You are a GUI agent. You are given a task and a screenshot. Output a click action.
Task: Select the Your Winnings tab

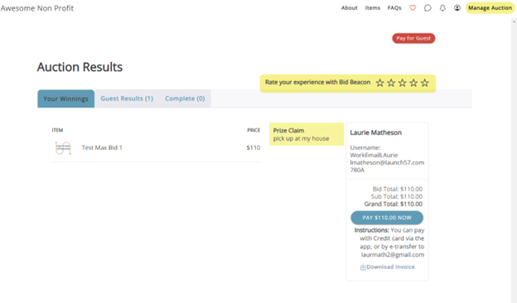tap(66, 99)
